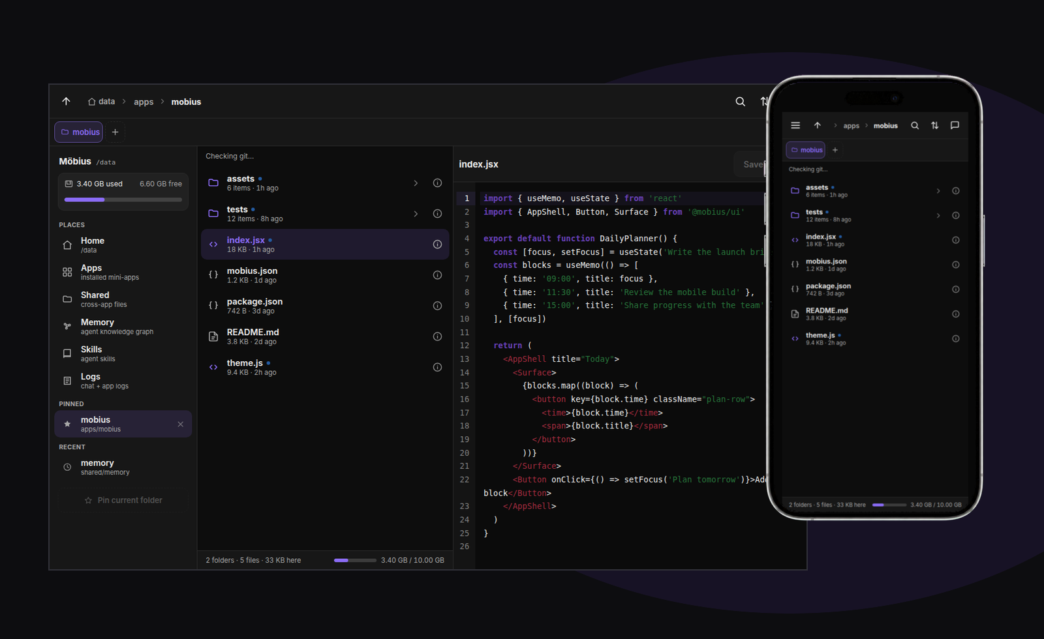Tap sort arrows icon on phone

pos(934,125)
